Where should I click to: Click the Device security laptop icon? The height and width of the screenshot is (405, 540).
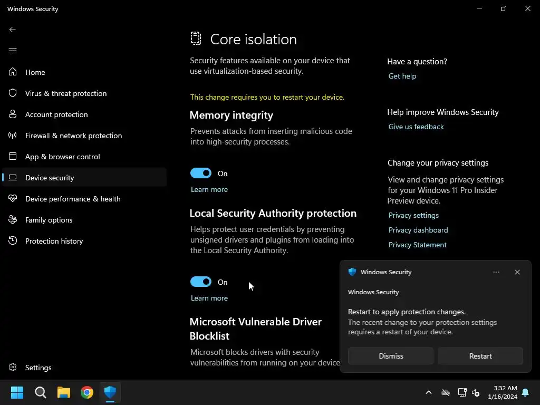pos(13,177)
